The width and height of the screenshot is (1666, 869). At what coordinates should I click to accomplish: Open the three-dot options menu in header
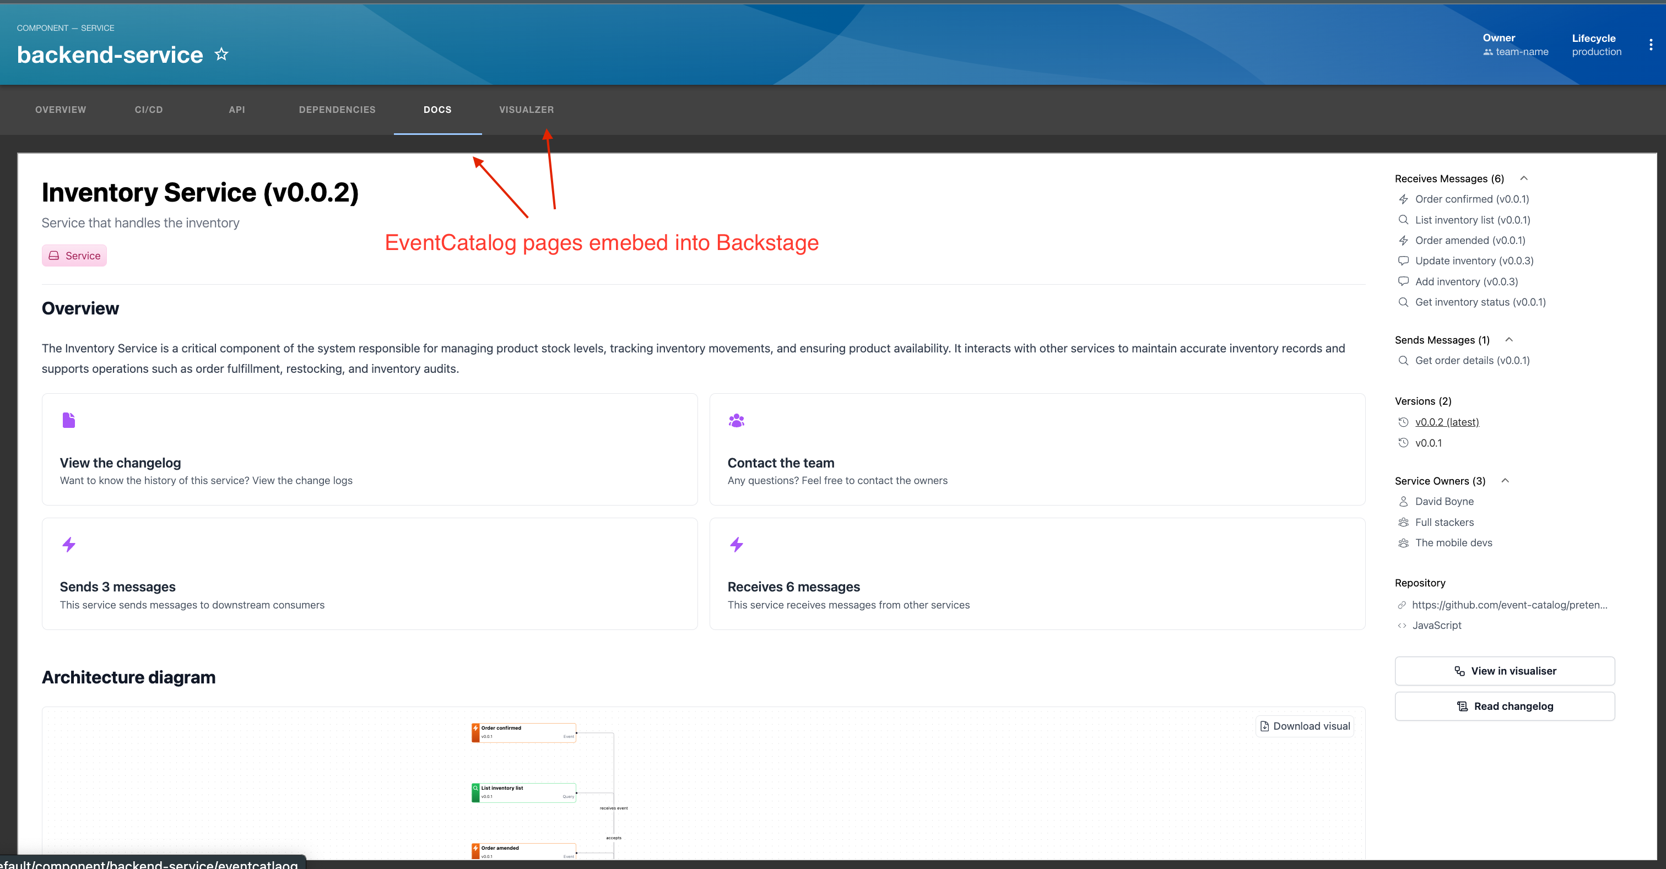pyautogui.click(x=1651, y=45)
